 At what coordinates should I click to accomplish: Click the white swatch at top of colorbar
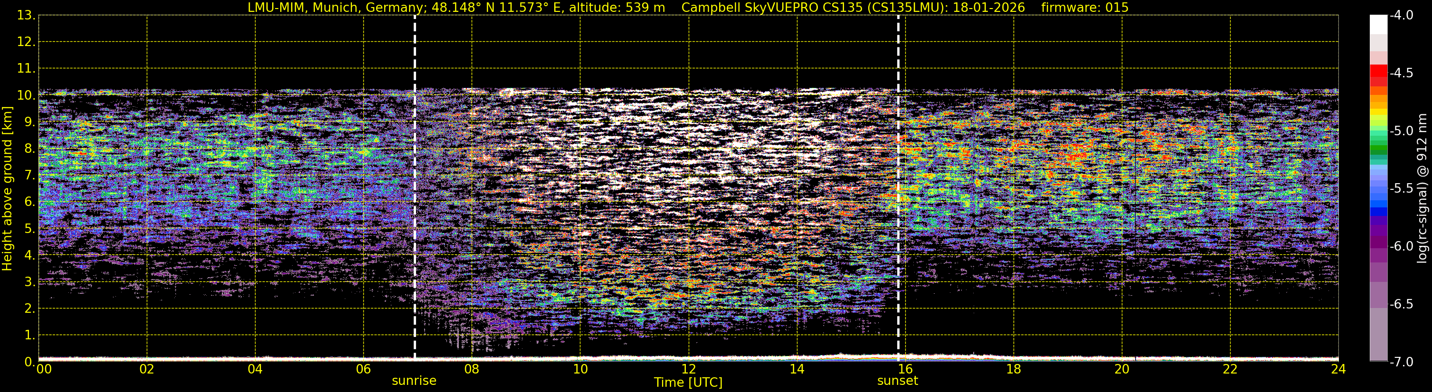[x=1379, y=24]
